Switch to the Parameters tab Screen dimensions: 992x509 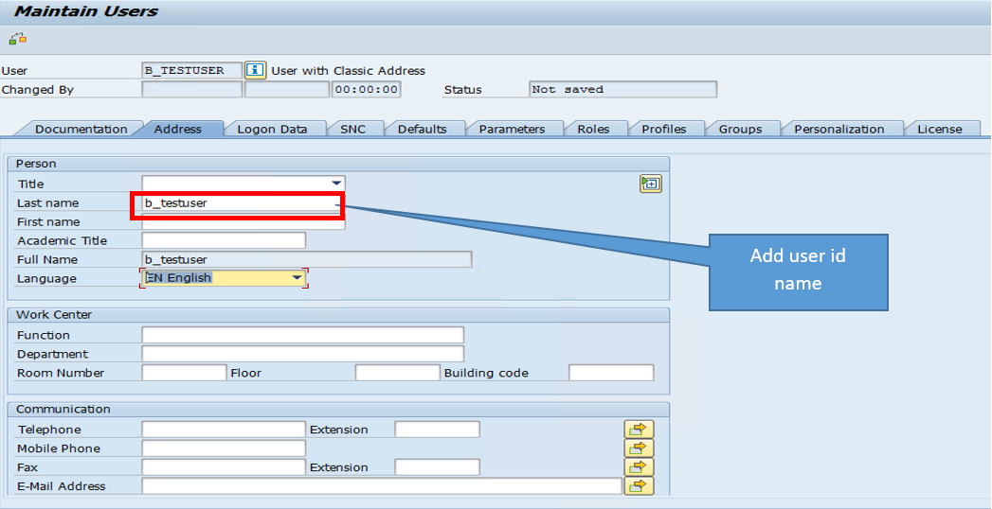click(512, 129)
